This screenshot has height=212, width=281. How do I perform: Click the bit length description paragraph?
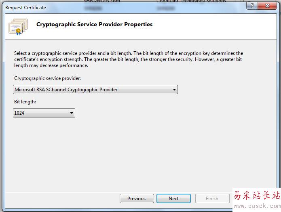[129, 59]
